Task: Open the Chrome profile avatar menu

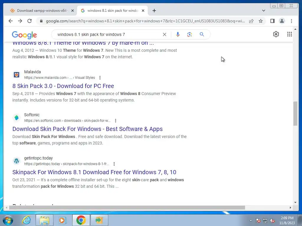Action: click(282, 21)
